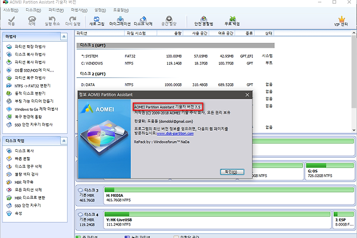
Task: Select the H: MEDIA partition block
Action: (x=229, y=195)
